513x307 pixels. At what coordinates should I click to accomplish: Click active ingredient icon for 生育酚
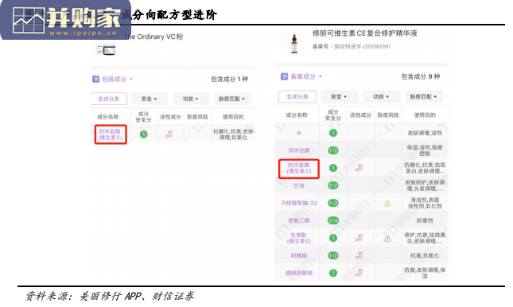tap(359, 238)
